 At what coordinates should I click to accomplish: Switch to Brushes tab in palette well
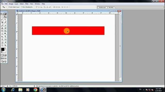(111, 7)
